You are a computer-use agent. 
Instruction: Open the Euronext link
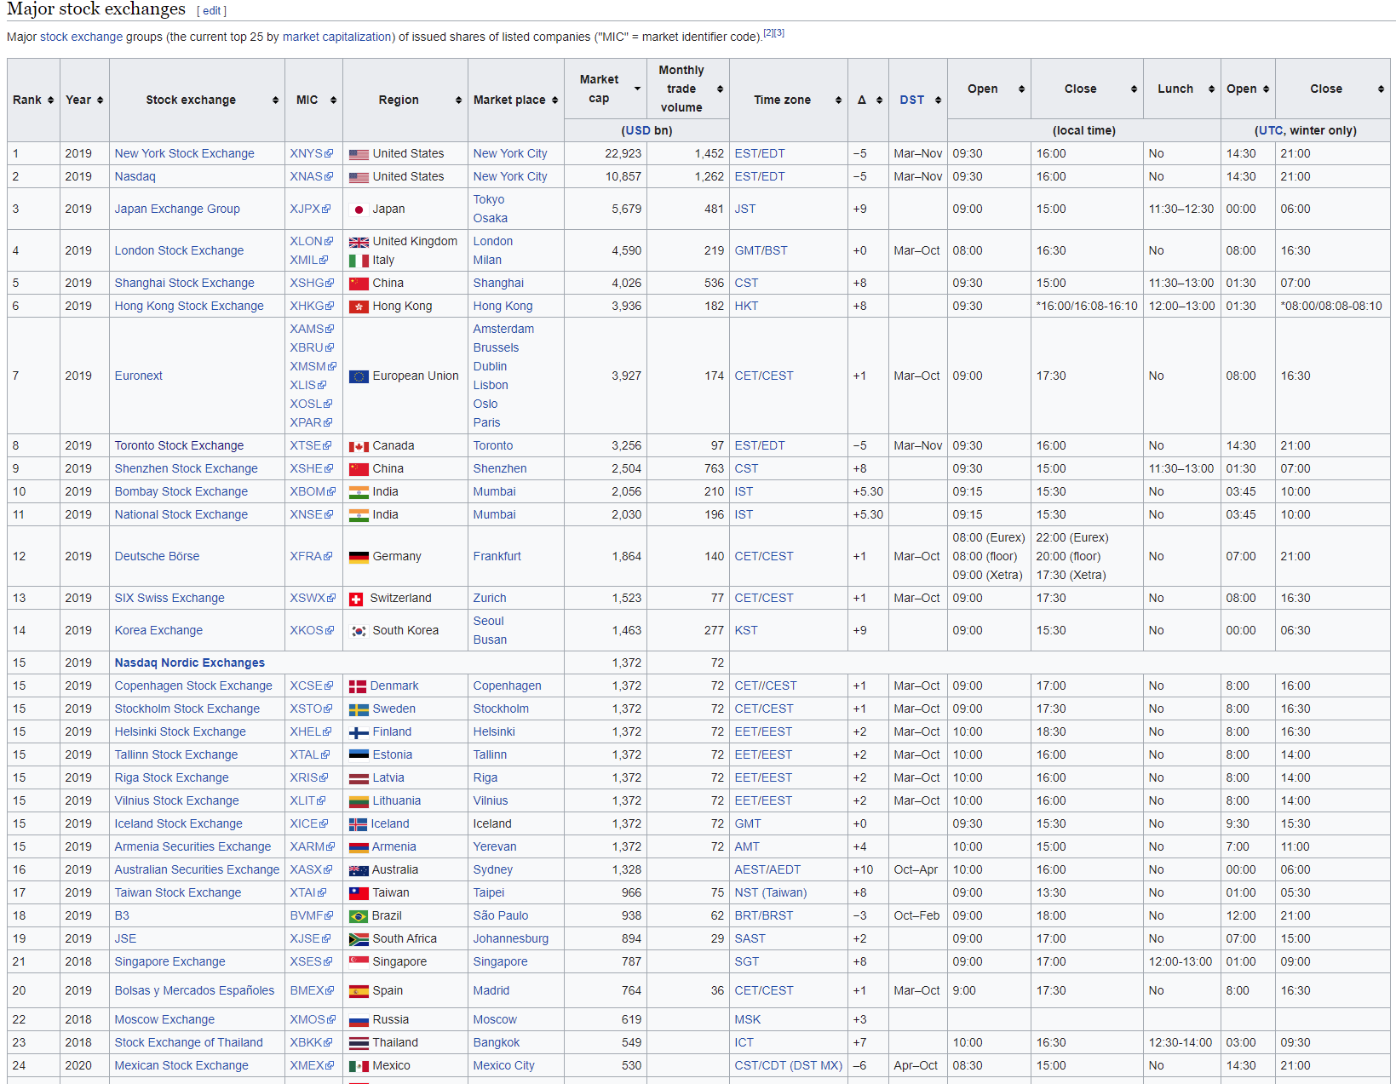139,376
